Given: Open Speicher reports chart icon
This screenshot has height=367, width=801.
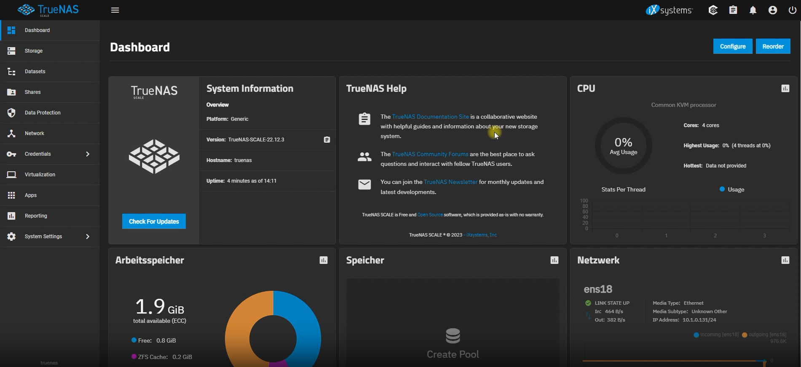Looking at the screenshot, I should [555, 260].
